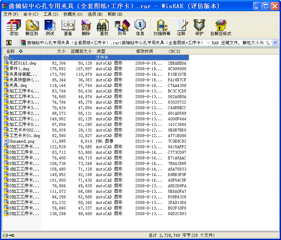Open the 文件(F) menu
281x240 pixels.
11,14
